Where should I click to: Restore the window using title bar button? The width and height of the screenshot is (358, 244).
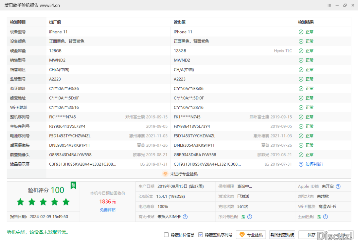[x=345, y=5]
